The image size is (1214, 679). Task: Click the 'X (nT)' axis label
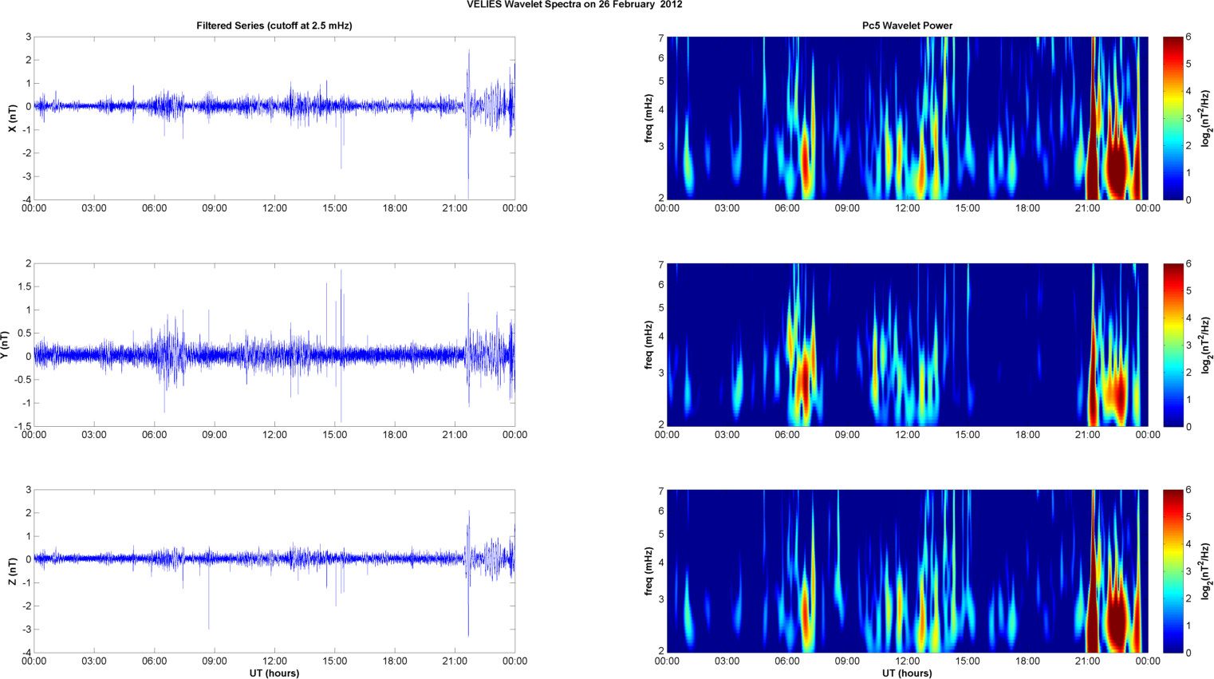pos(12,118)
